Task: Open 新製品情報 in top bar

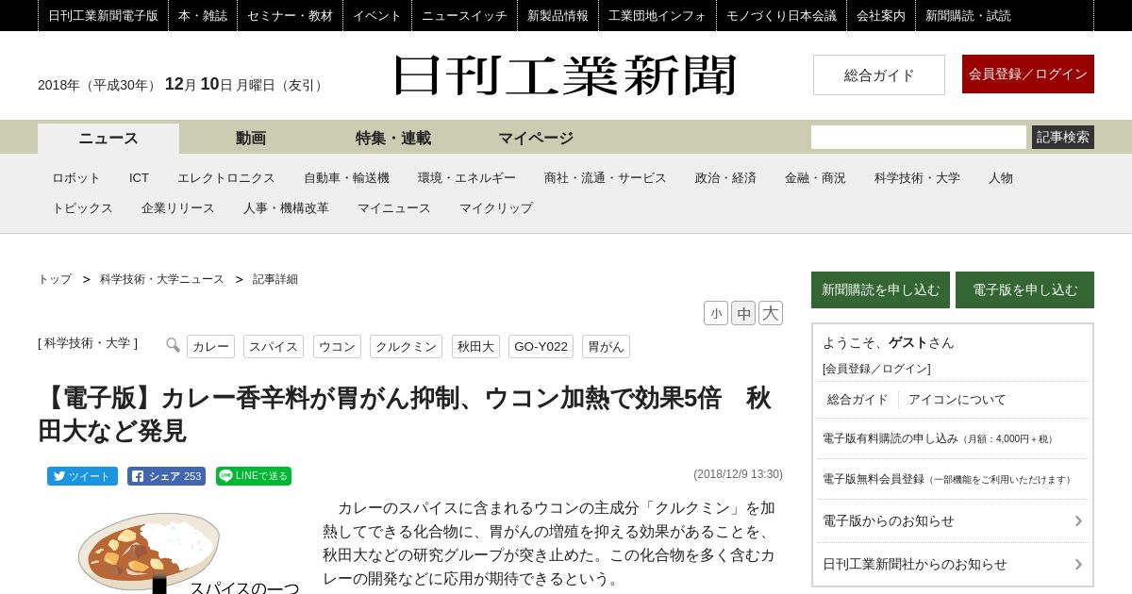Action: [558, 15]
